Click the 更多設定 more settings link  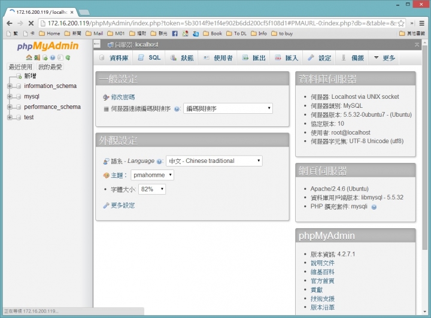123,205
